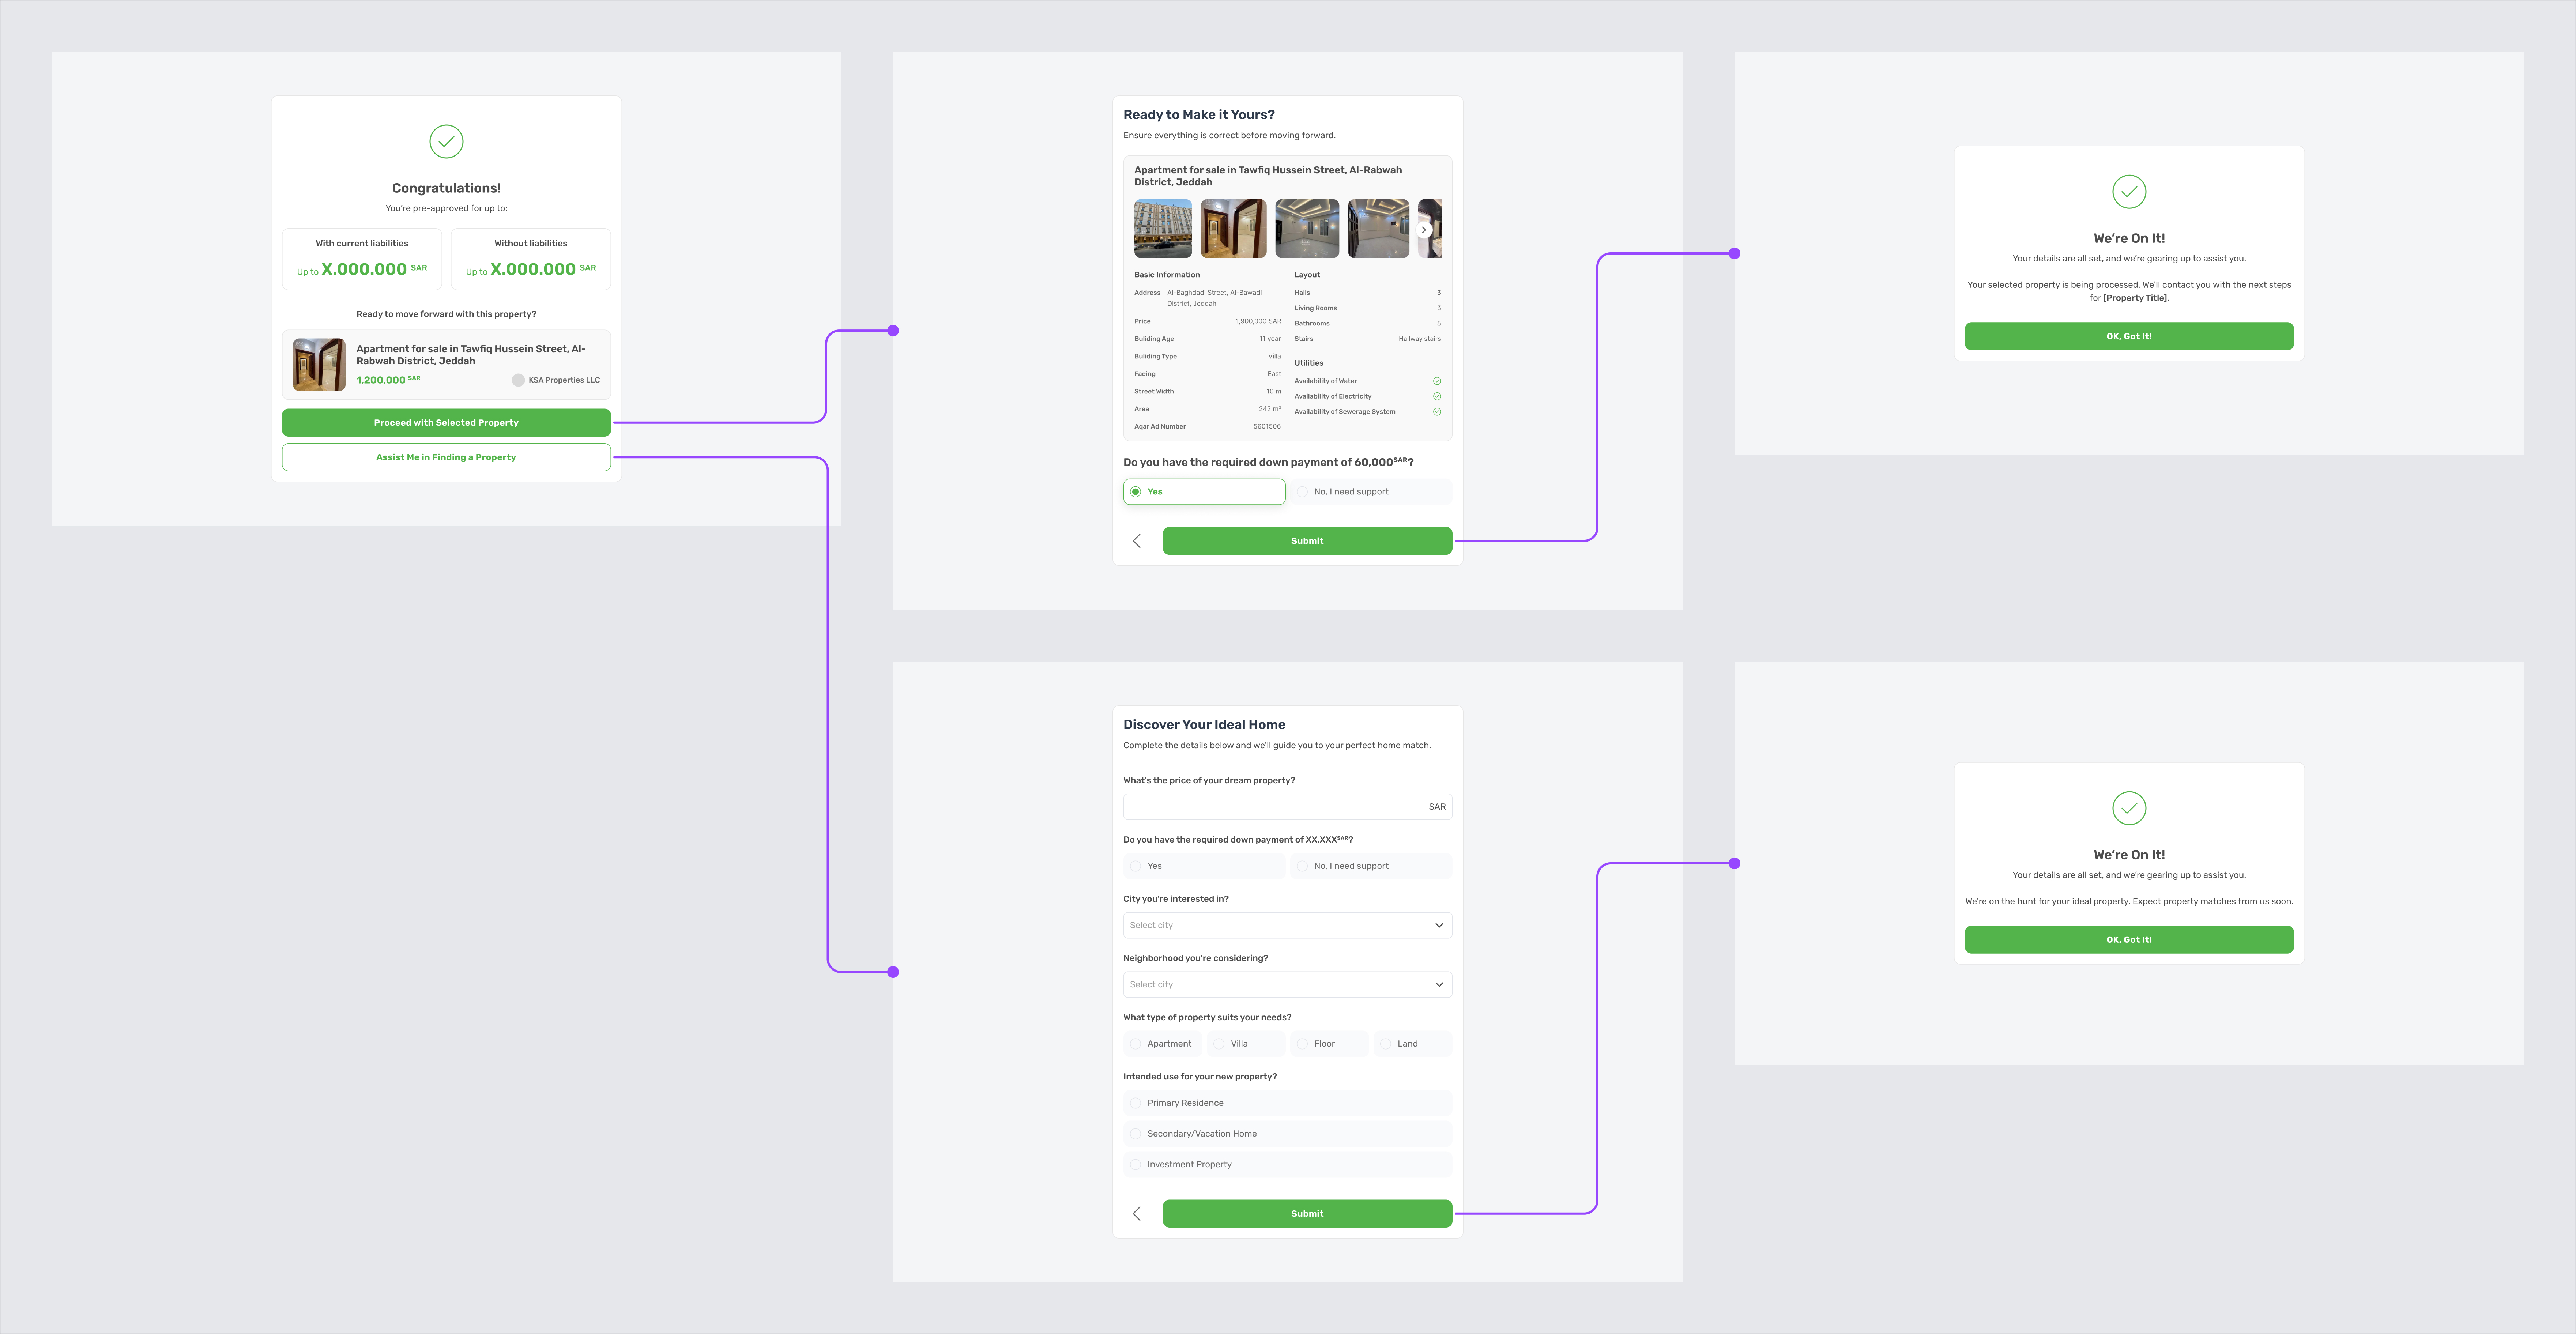Click the Ready to Make it Yours? heading
This screenshot has width=2576, height=1334.
pos(1199,115)
